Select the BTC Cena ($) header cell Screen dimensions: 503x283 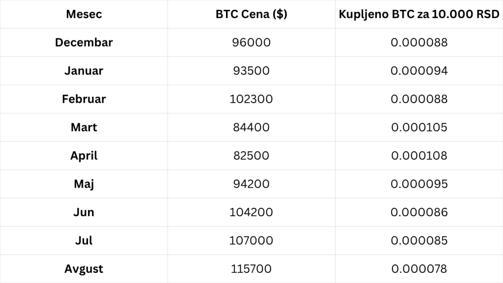point(251,14)
